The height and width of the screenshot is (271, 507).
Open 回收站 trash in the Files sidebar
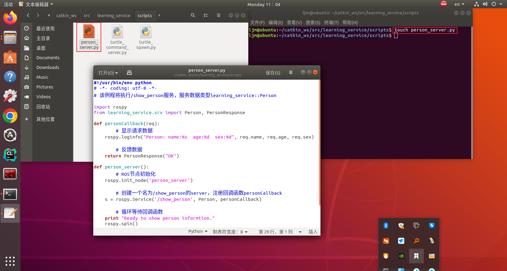tap(43, 107)
